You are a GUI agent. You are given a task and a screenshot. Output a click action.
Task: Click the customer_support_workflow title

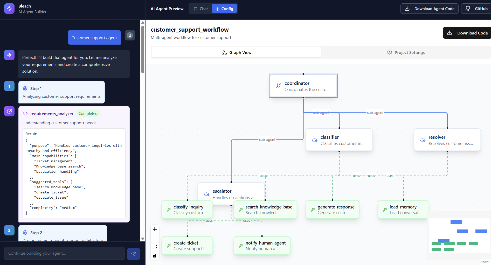click(x=190, y=30)
